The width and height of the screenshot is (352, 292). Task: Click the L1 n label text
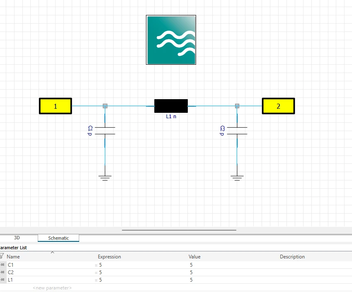click(171, 117)
